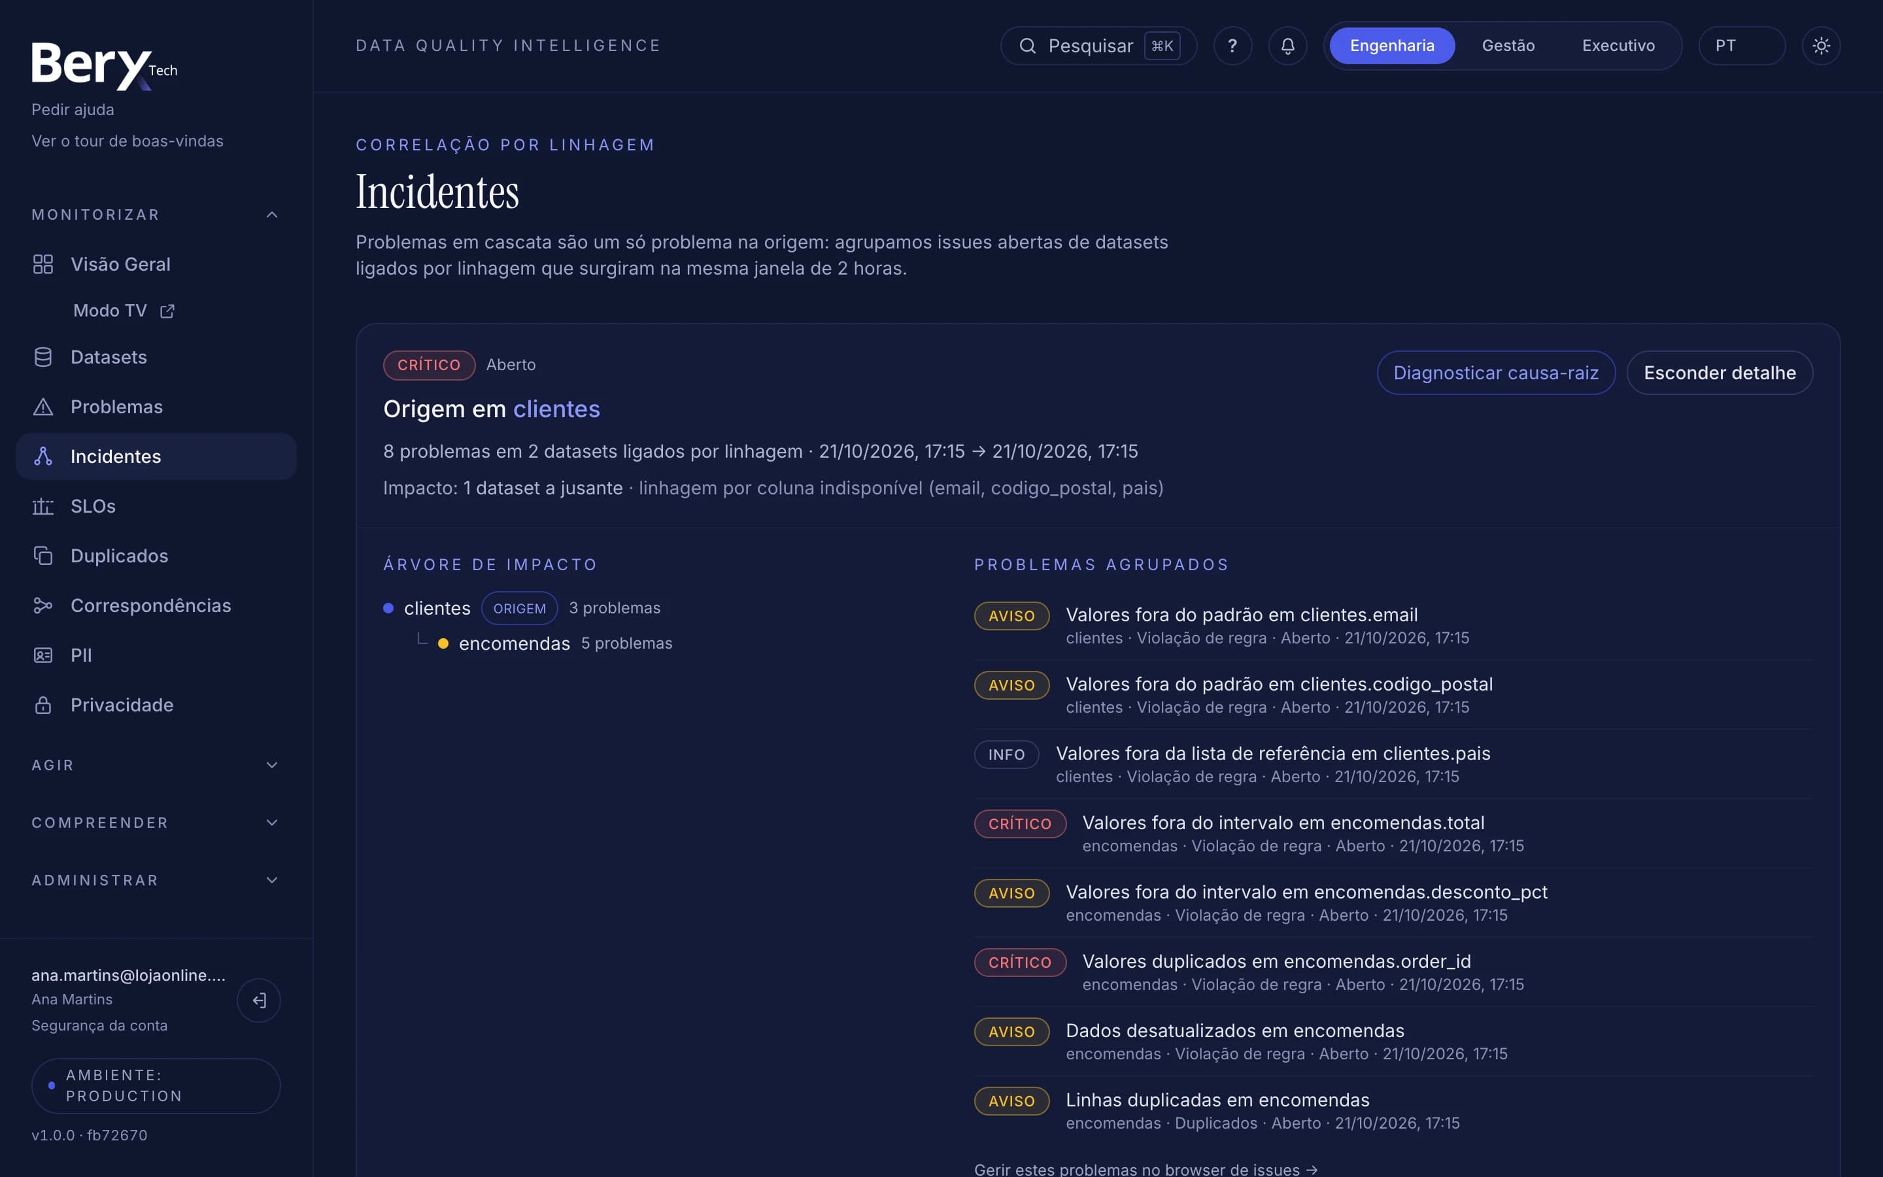Click the PII identity card icon
1883x1177 pixels.
[42, 655]
